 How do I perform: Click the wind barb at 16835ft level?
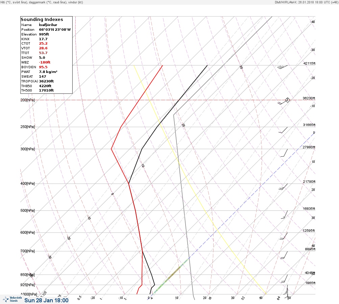pyautogui.click(x=285, y=214)
